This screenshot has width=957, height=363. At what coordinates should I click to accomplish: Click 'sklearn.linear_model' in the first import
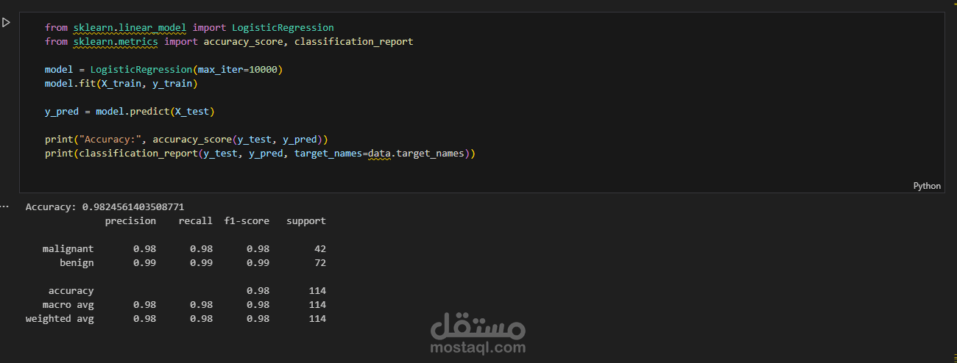tap(130, 28)
